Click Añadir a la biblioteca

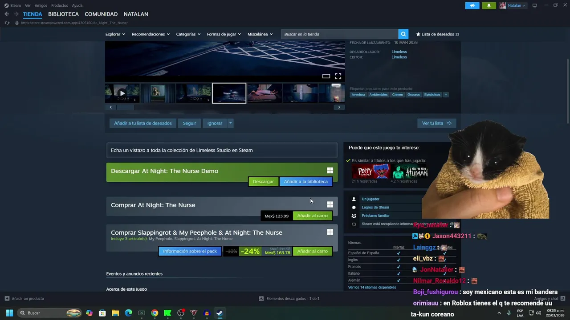pos(306,181)
